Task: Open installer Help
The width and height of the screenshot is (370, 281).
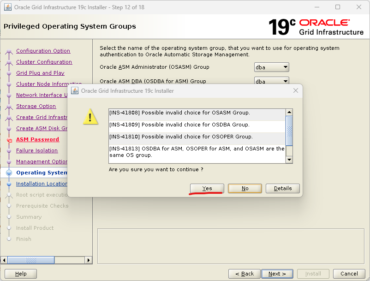Action: 21,274
